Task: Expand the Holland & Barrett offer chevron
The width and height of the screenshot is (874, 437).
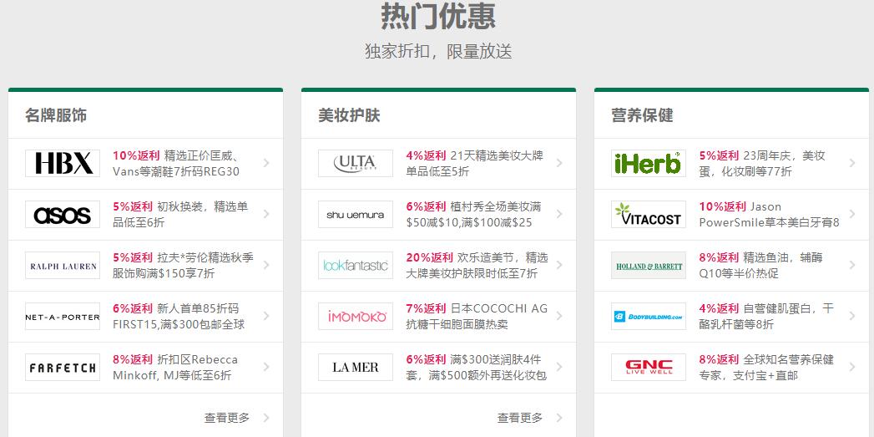Action: click(852, 265)
